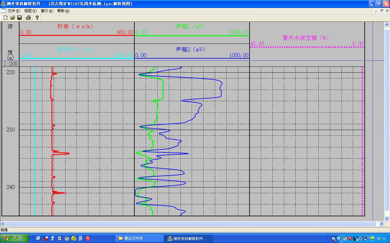
Task: Click depth label 230
Action: tap(10, 130)
